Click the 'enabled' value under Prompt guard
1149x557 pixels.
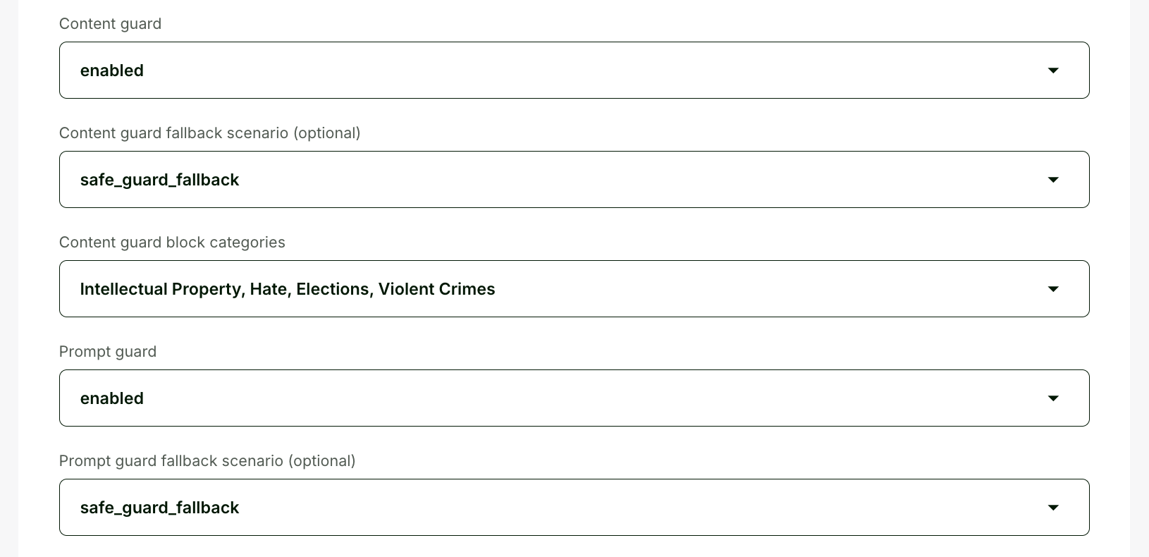tap(112, 398)
